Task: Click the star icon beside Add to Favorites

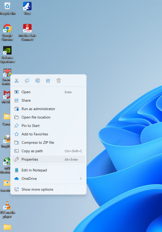Action: [17, 134]
